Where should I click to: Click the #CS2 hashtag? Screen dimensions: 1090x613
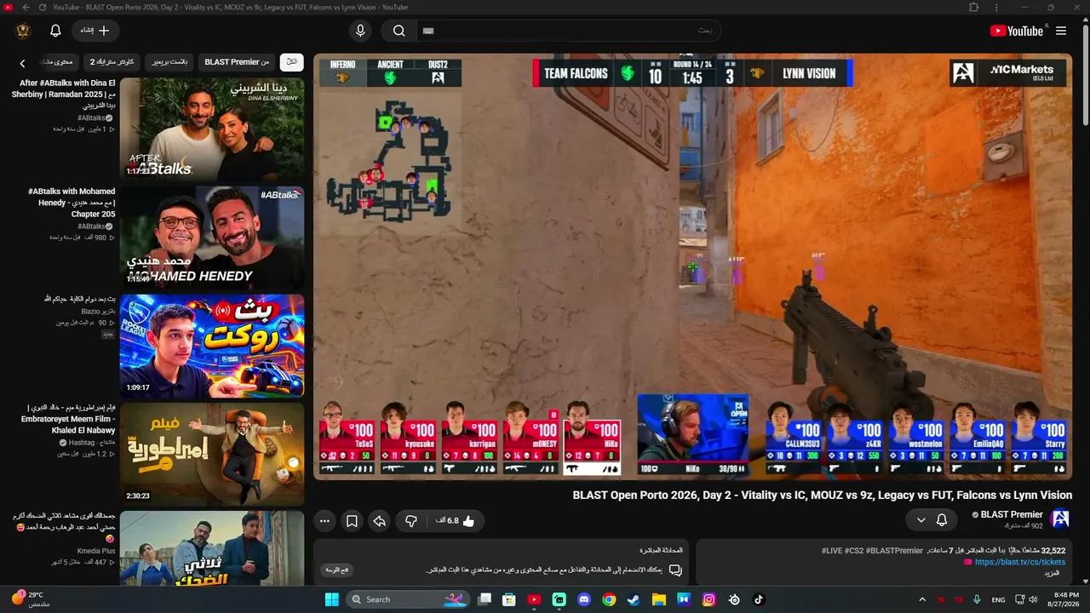pyautogui.click(x=854, y=551)
